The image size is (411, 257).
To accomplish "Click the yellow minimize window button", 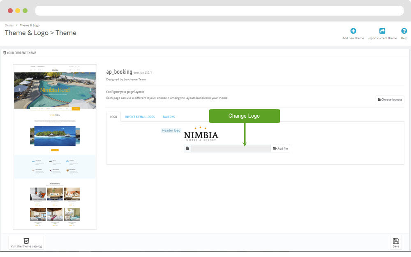I will (18, 11).
